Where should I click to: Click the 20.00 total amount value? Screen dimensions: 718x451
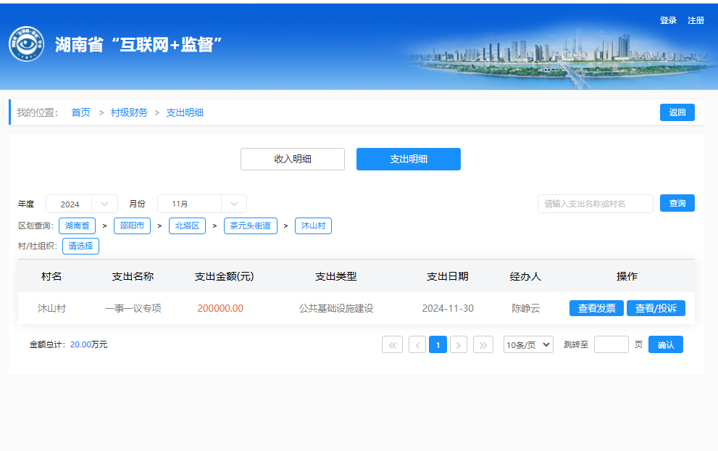(80, 344)
